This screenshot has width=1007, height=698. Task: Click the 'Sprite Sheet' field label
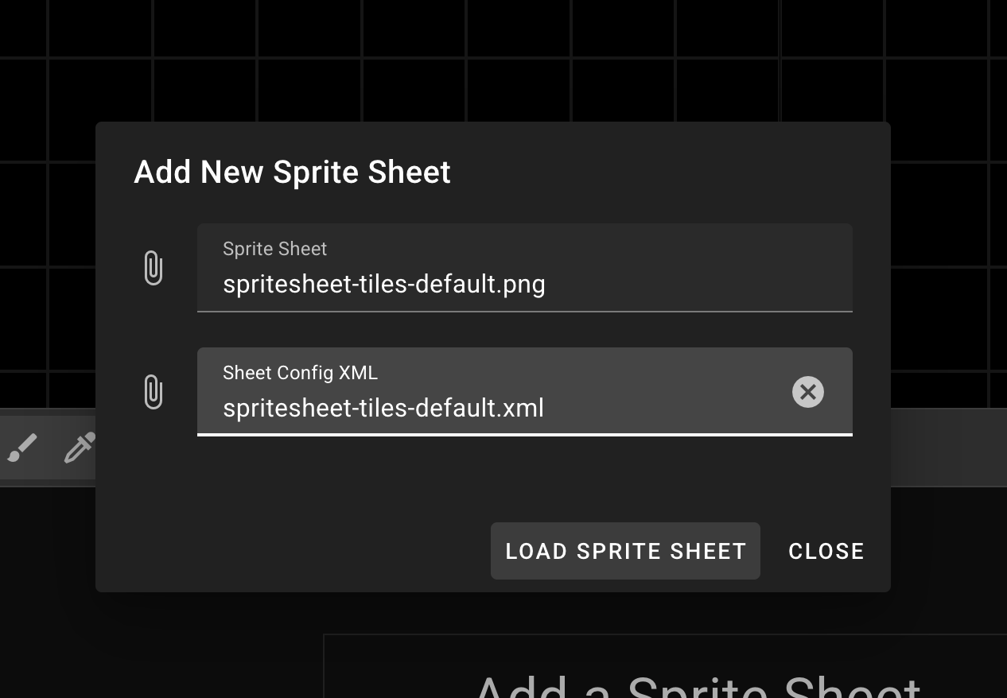[x=274, y=249]
